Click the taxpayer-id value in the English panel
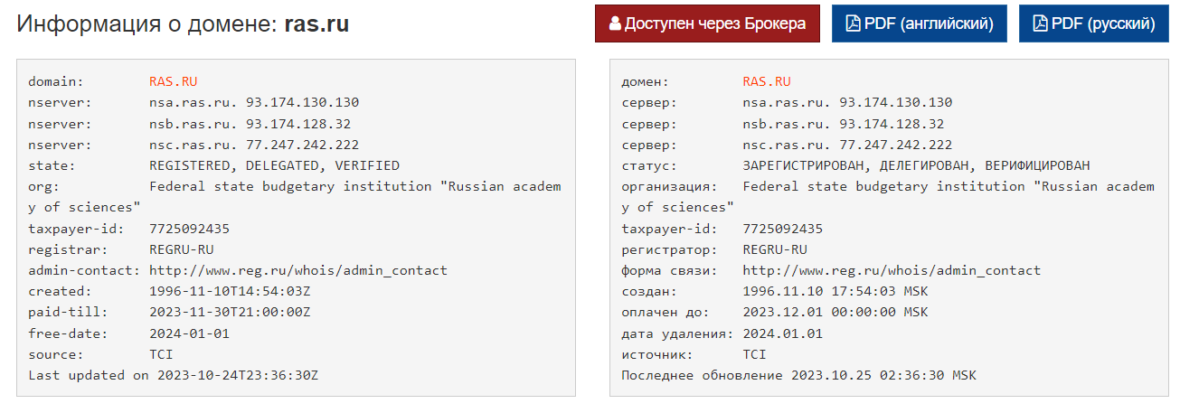 tap(189, 229)
